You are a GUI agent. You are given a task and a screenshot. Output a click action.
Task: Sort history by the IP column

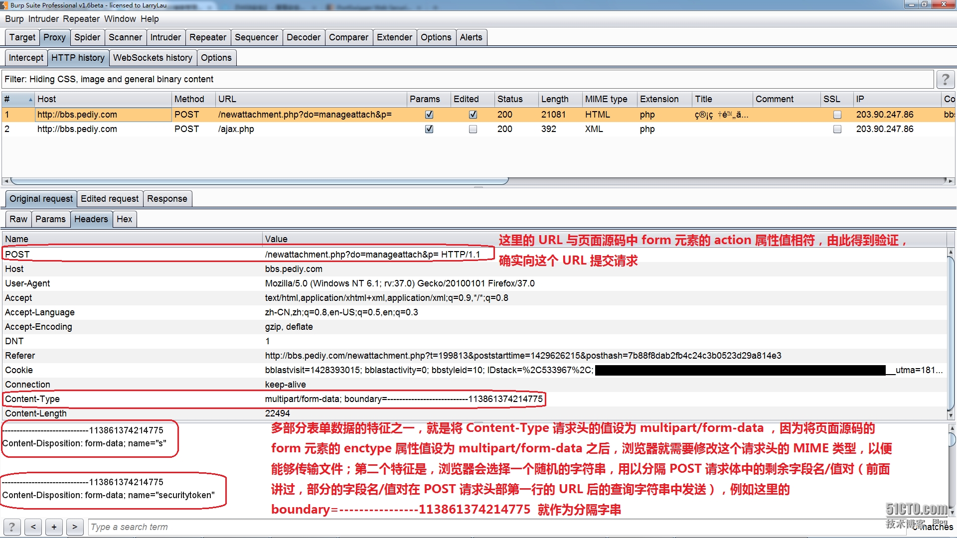tap(897, 99)
